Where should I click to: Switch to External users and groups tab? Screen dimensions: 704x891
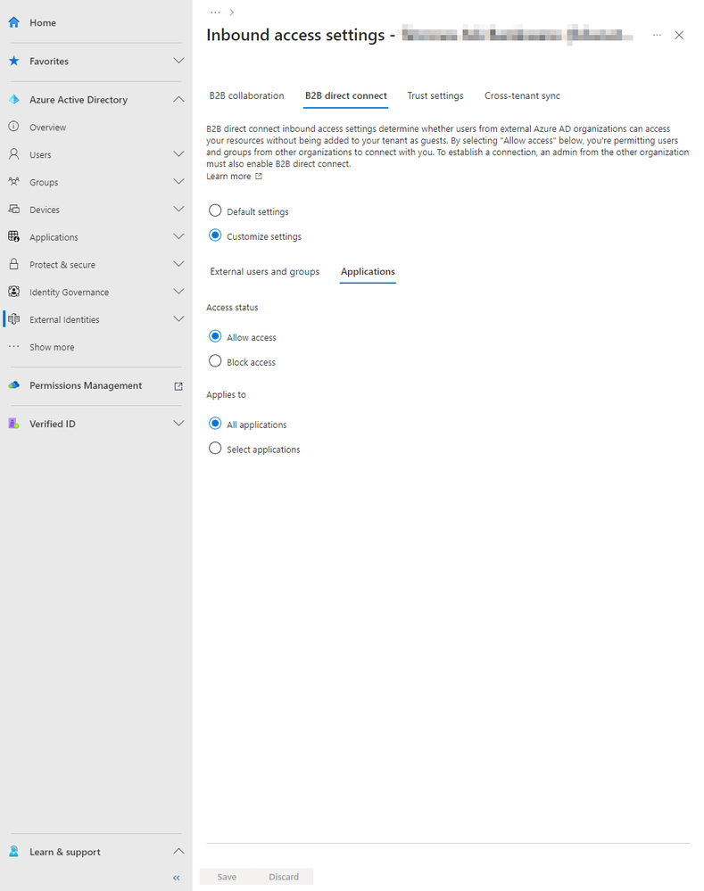(265, 272)
